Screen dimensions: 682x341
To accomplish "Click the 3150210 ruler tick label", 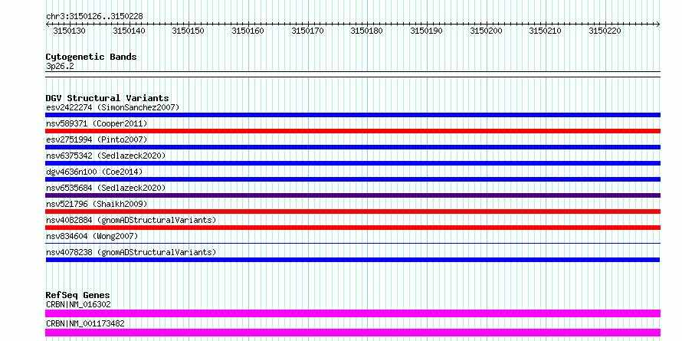I will tap(546, 31).
